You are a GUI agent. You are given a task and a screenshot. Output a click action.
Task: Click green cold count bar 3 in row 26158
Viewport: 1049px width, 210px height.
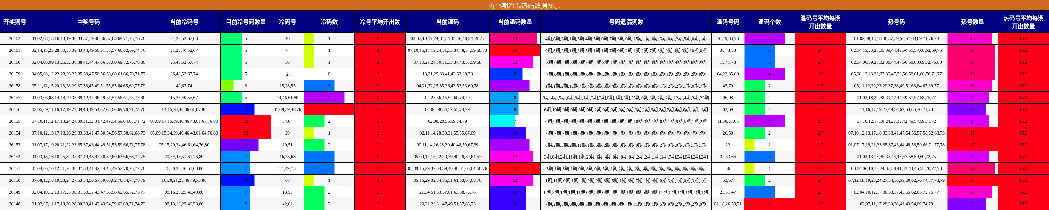tap(227, 86)
